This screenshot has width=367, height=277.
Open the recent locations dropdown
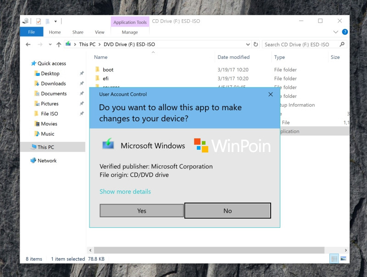(50, 44)
